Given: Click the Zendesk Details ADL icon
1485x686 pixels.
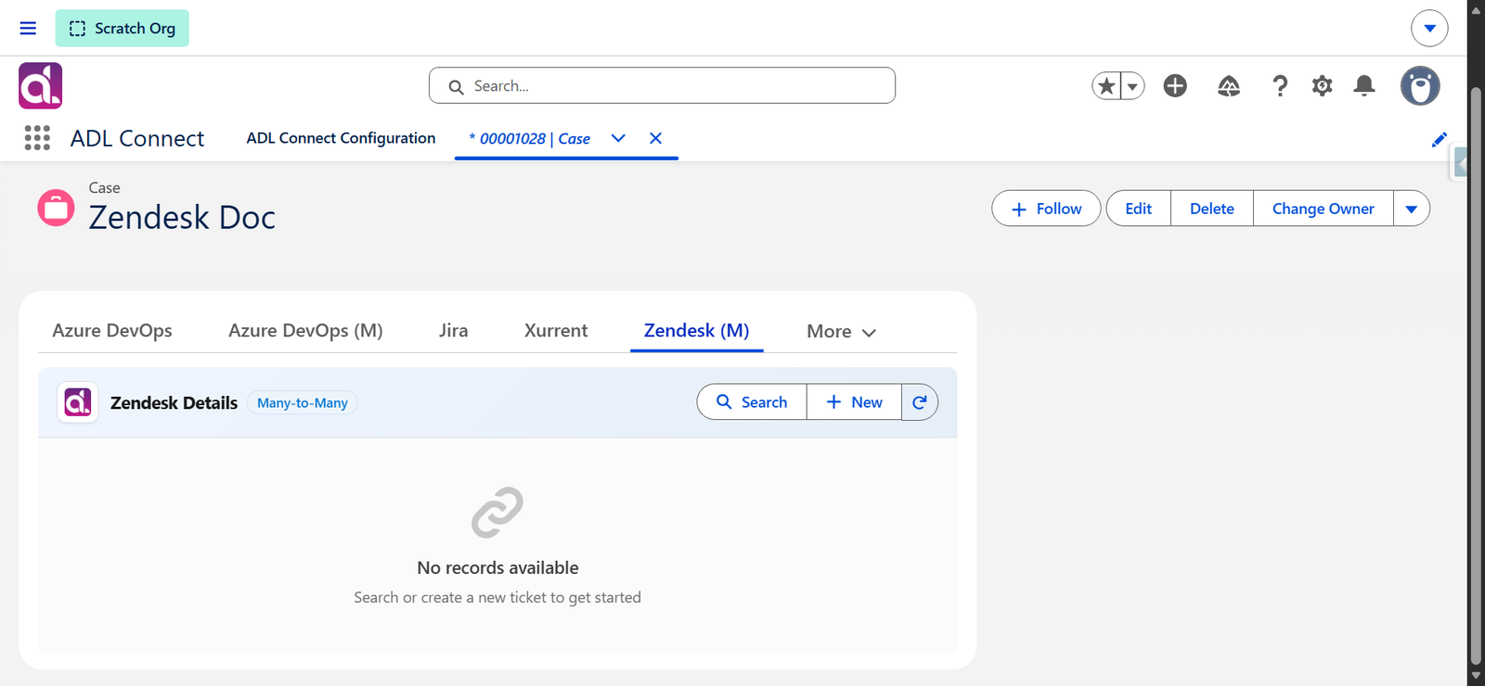Looking at the screenshot, I should tap(78, 402).
